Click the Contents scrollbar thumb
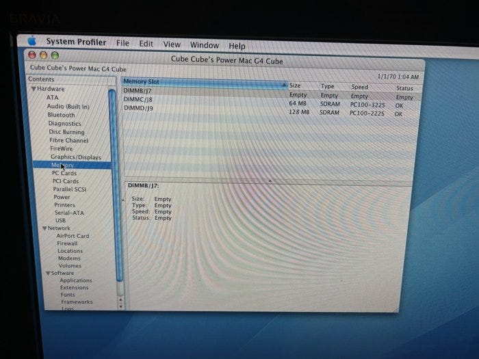The width and height of the screenshot is (479, 359). (x=116, y=185)
